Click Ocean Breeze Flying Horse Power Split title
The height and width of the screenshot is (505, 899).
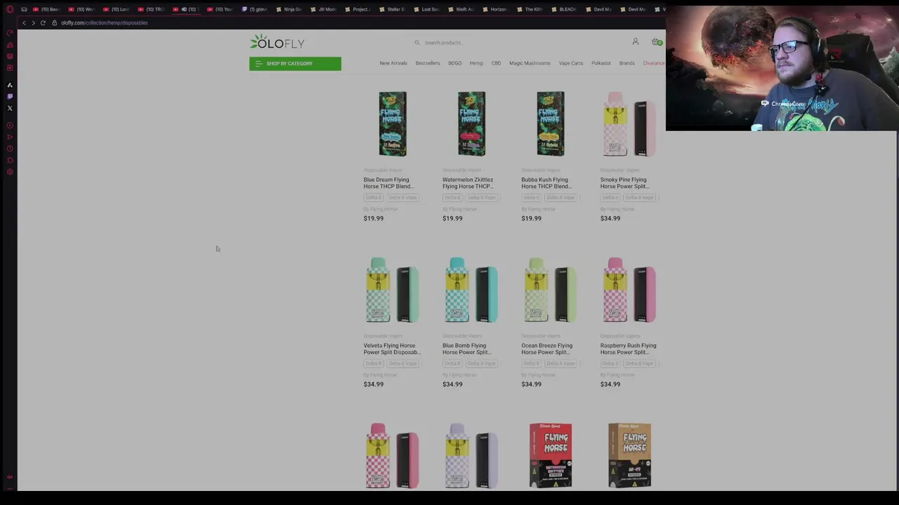[x=546, y=349]
